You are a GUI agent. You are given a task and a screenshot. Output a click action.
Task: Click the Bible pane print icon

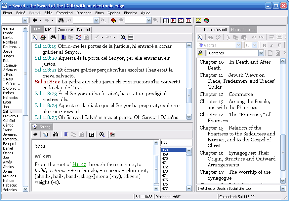pyautogui.click(x=43, y=37)
